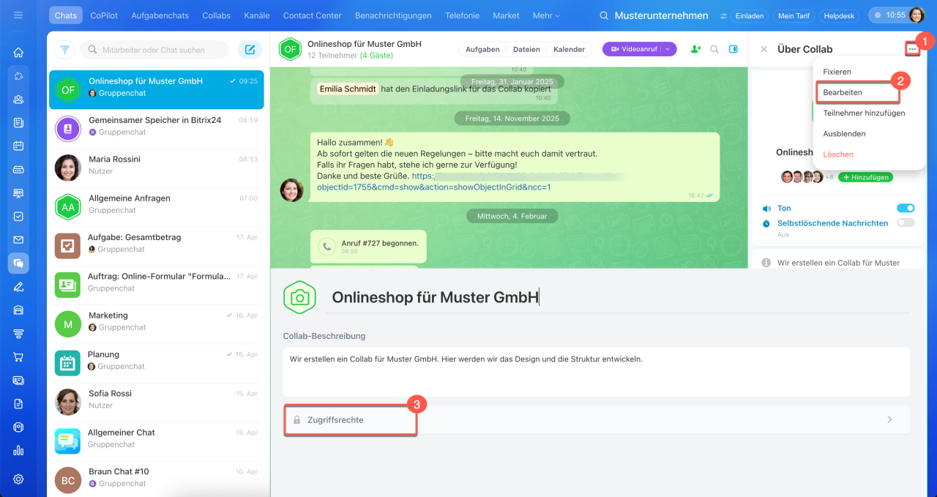Viewport: 937px width, 497px height.
Task: Turn off the Ton sound switch
Action: [x=906, y=208]
